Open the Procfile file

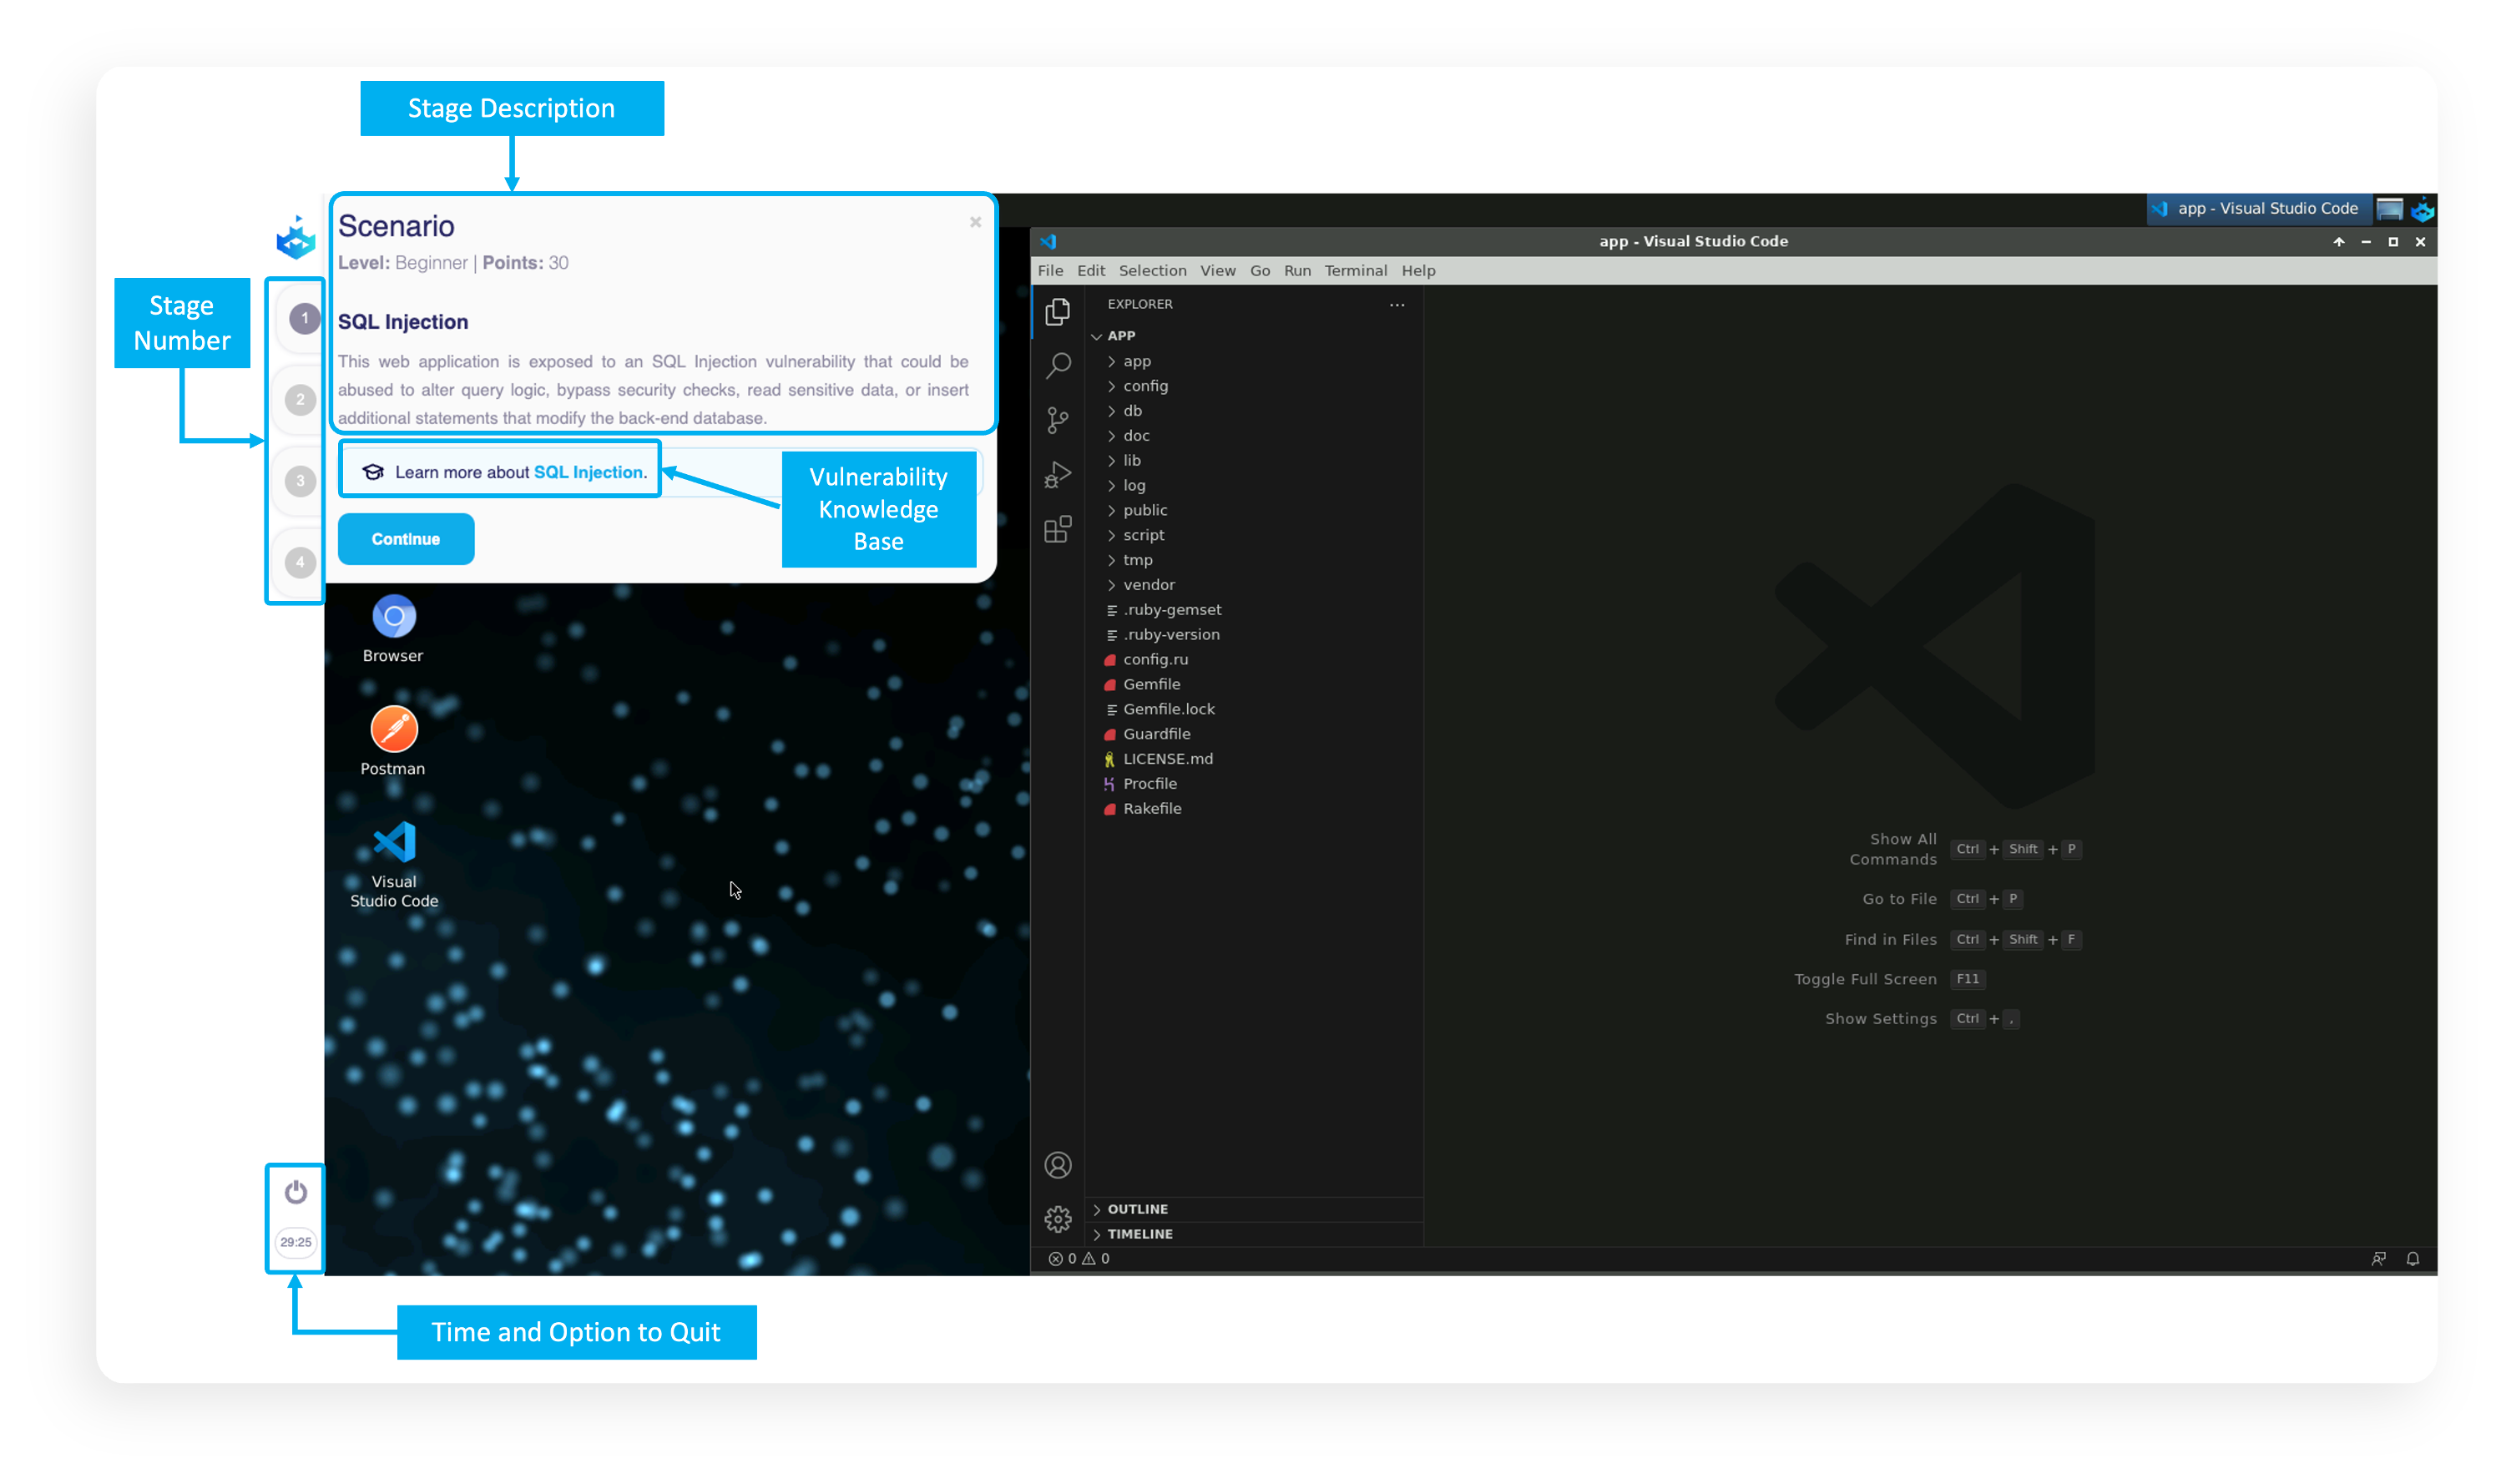[x=1254, y=784]
